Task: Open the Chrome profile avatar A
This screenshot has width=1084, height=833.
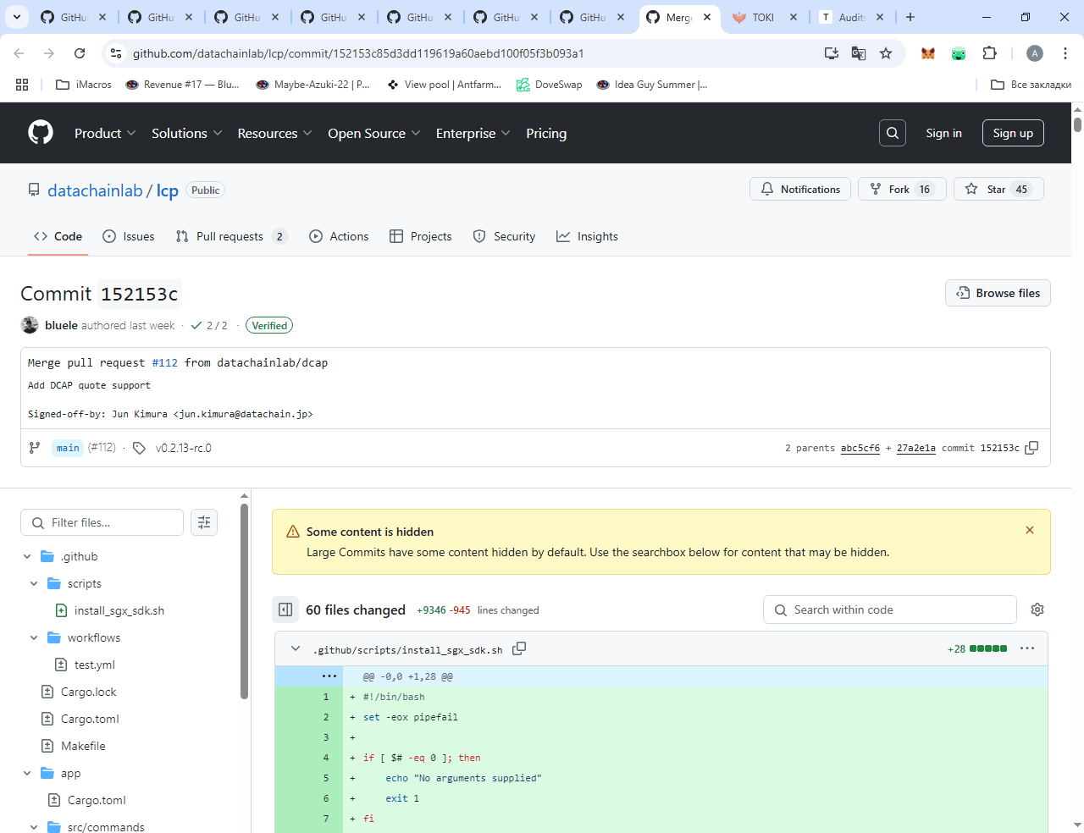Action: [x=1035, y=53]
